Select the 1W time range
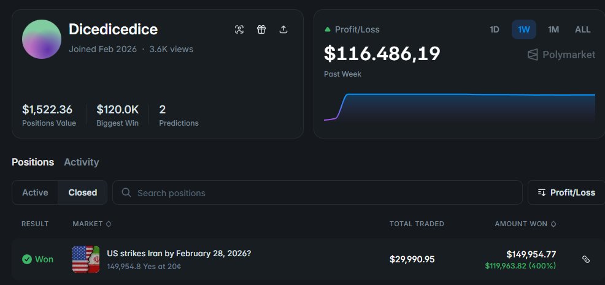The image size is (605, 285). coord(523,29)
